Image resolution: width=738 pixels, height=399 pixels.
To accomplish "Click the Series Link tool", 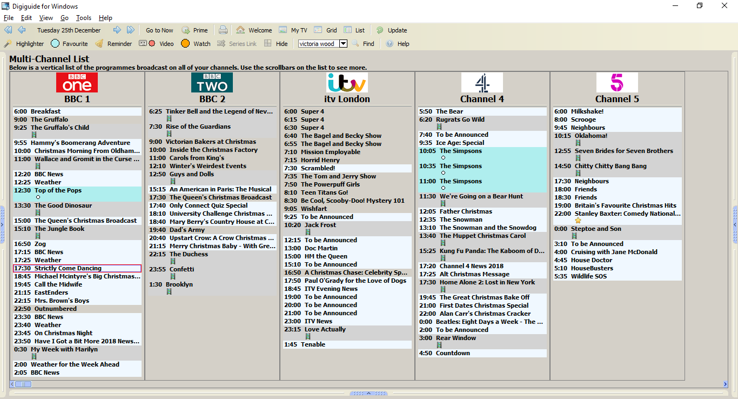I will [237, 44].
